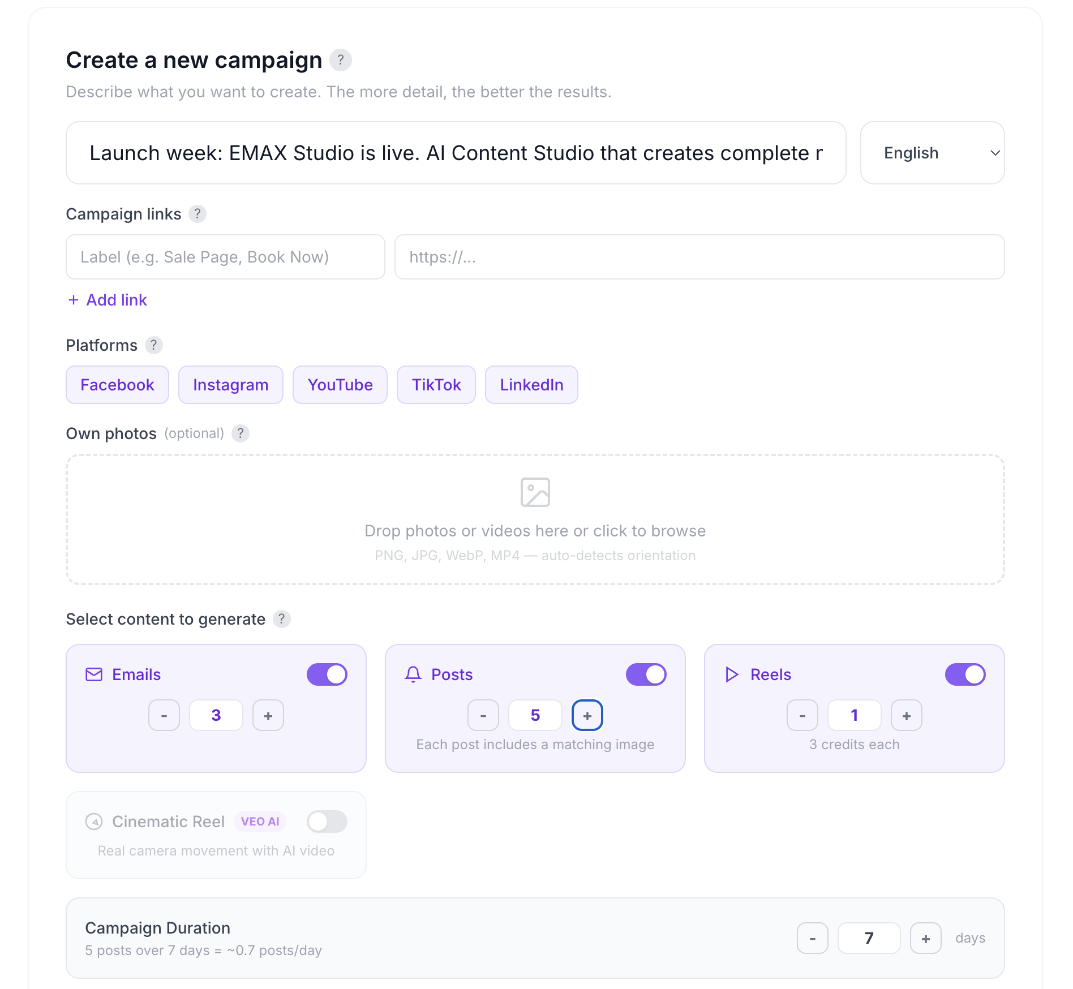Click the image icon in the photo upload area
The image size is (1073, 989).
click(x=535, y=492)
